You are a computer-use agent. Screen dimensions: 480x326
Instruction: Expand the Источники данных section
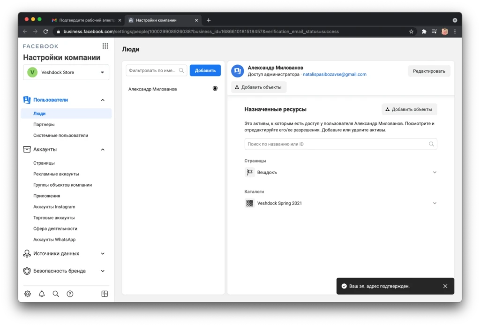(x=103, y=254)
